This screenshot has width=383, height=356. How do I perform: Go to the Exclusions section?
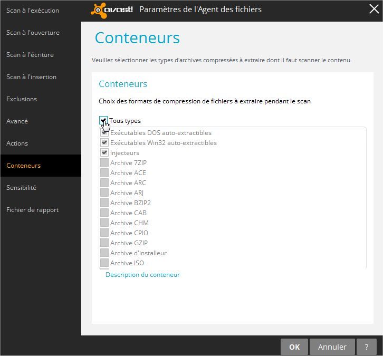[22, 99]
